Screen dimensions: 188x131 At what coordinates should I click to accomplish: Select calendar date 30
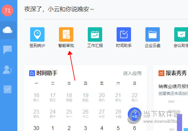click(x=36, y=128)
